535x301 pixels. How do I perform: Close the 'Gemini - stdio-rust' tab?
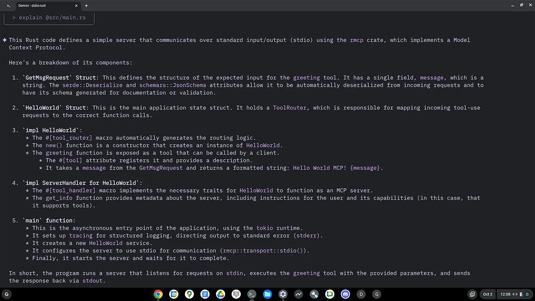(x=76, y=6)
